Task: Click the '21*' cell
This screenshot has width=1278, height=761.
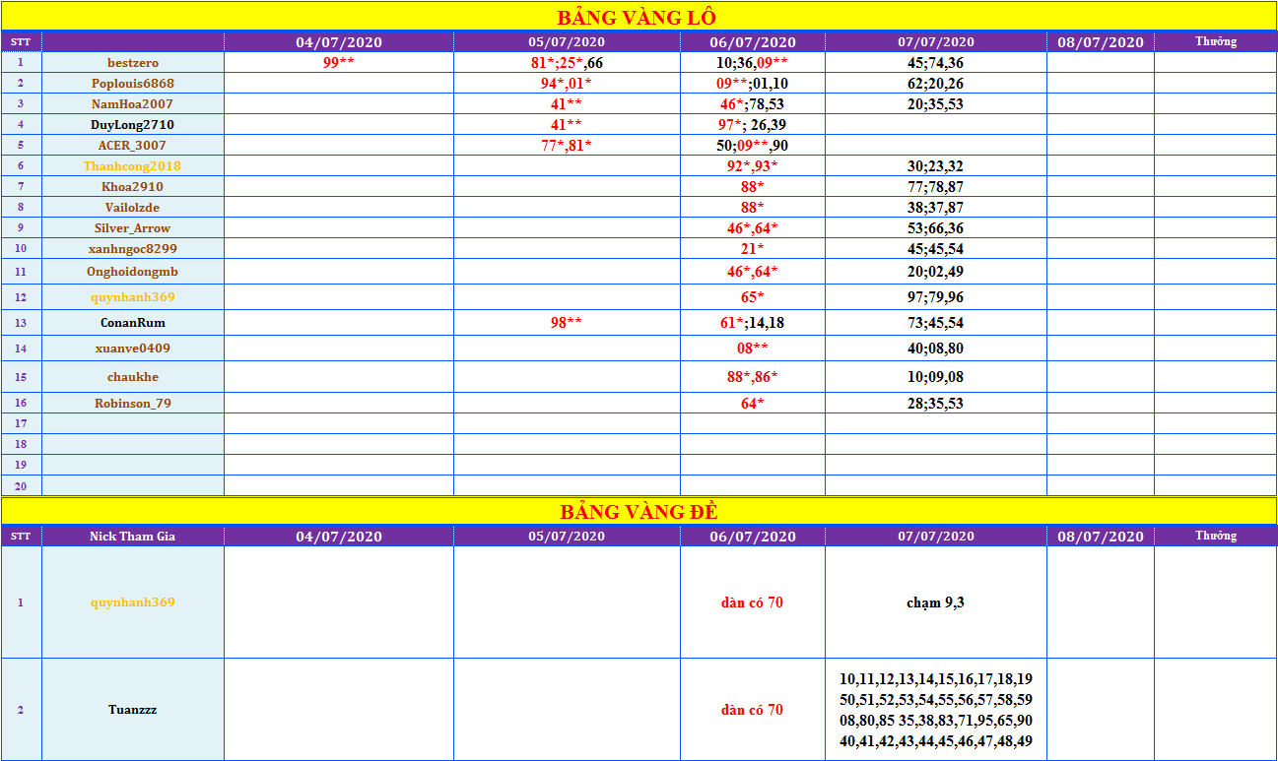Action: coord(753,249)
